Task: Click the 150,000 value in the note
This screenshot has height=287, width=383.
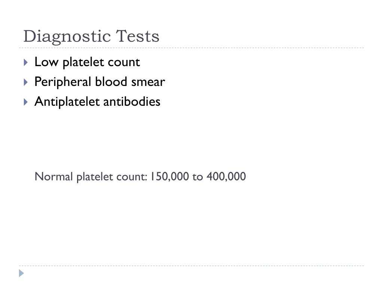Action: click(x=169, y=176)
